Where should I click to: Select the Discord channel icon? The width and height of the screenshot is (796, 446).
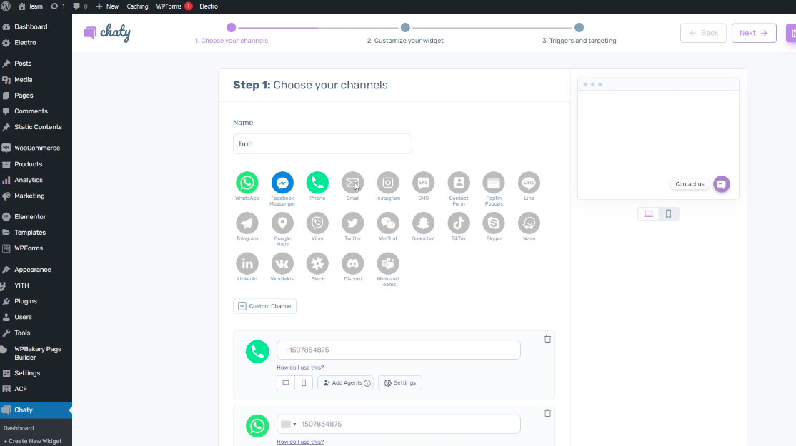click(x=352, y=263)
